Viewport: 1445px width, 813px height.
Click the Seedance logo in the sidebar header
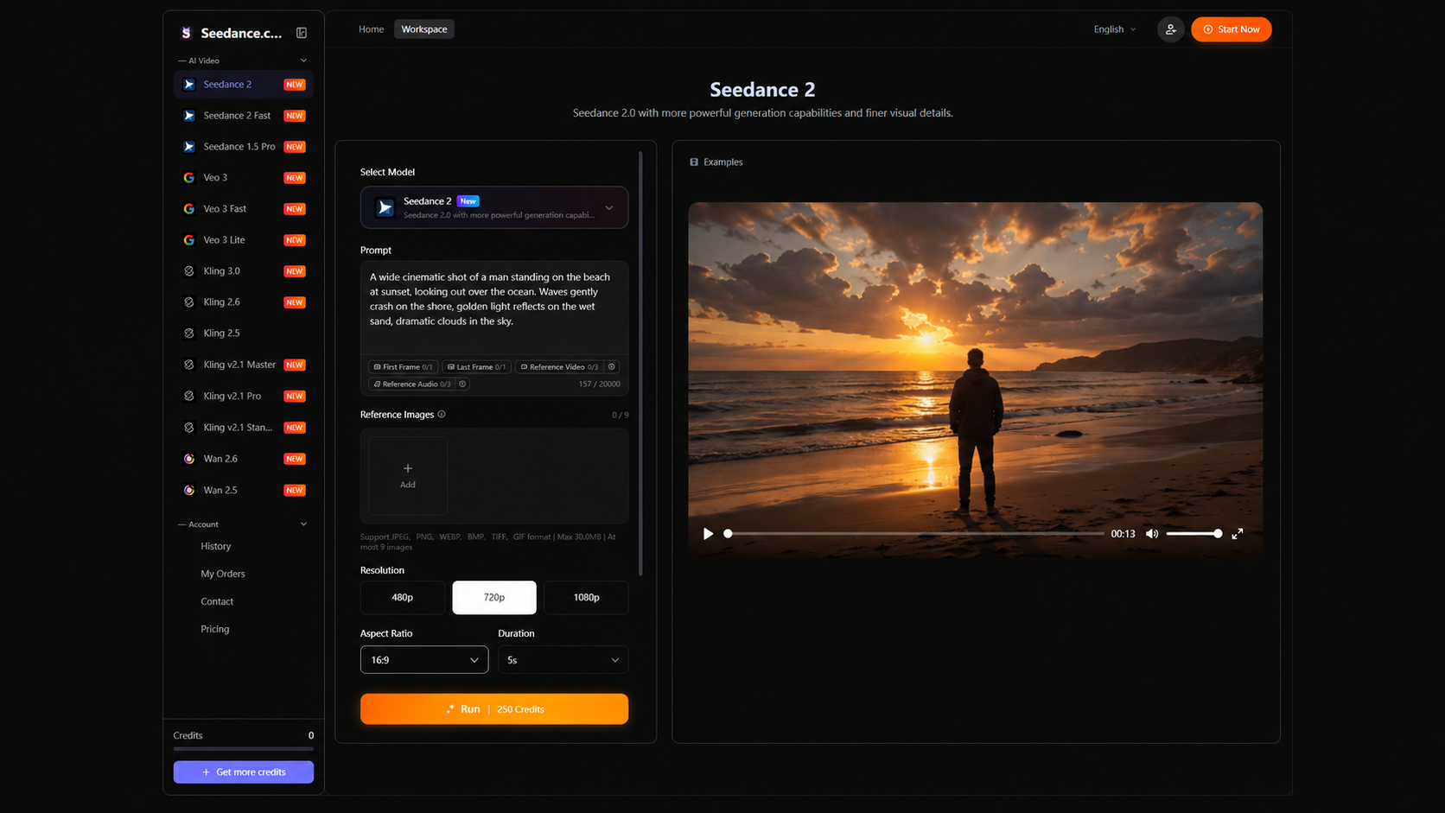coord(186,33)
